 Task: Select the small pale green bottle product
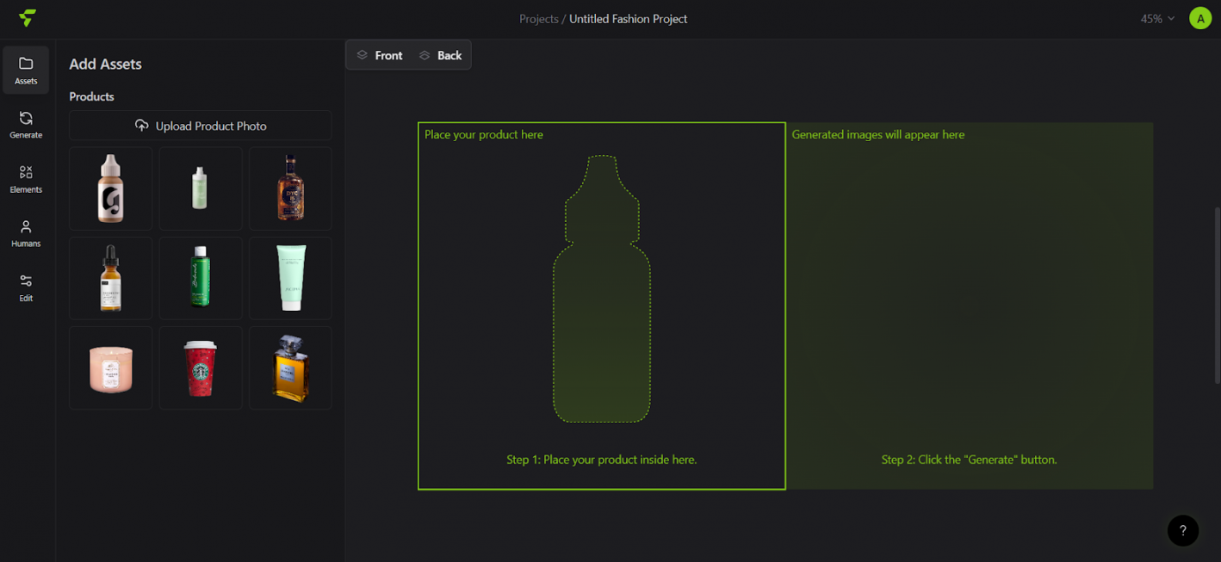click(x=201, y=188)
